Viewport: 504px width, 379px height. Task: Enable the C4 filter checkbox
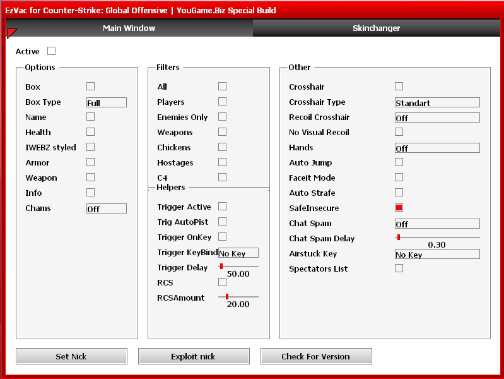pos(223,177)
